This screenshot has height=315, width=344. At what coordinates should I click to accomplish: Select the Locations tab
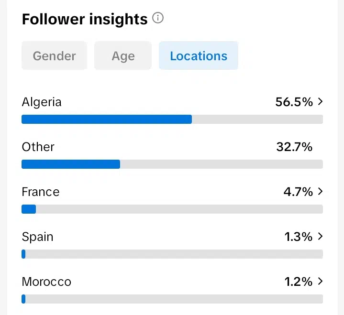[x=199, y=55]
